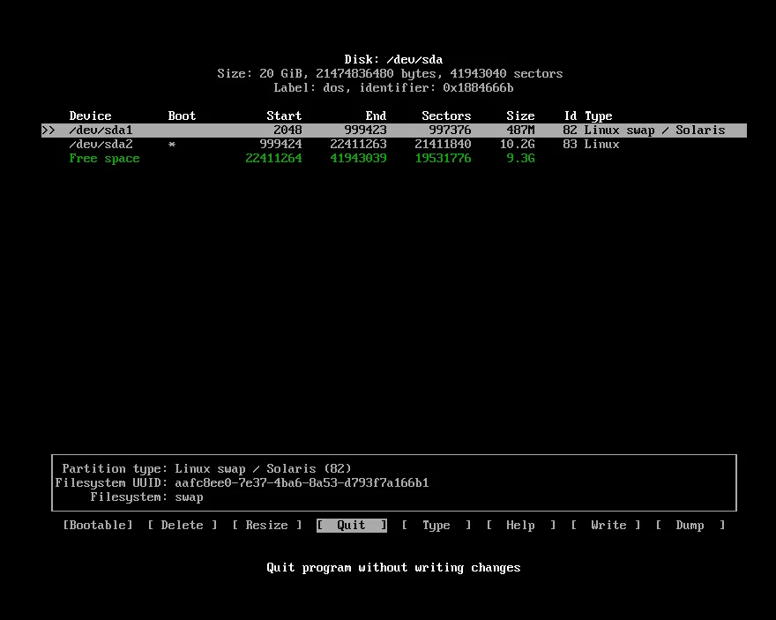Activate the Delete command
This screenshot has width=776, height=620.
pyautogui.click(x=181, y=525)
